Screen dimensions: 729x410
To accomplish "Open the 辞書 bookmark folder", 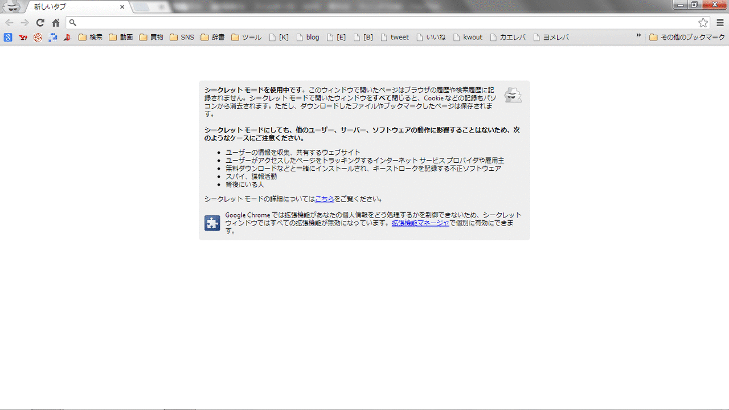I will [x=212, y=38].
